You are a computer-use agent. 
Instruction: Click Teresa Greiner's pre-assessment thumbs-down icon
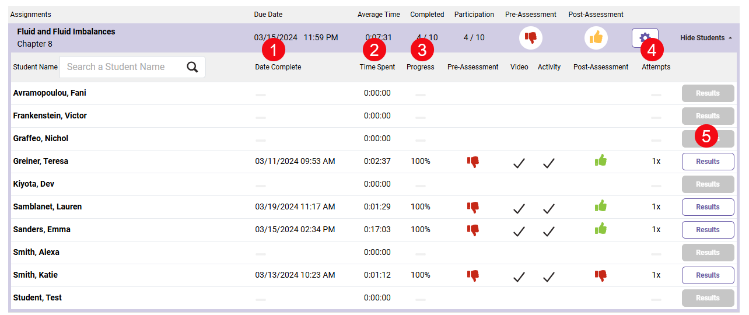[x=473, y=162]
